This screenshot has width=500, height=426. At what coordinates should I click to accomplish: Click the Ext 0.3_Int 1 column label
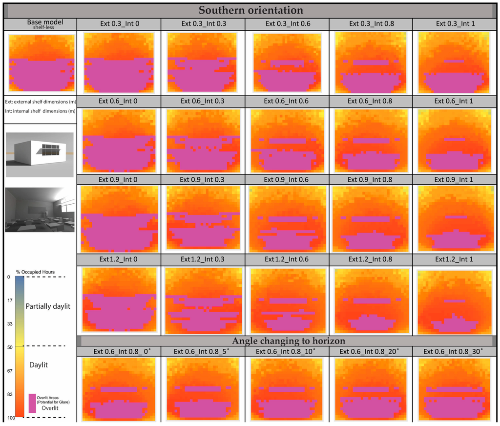454,23
